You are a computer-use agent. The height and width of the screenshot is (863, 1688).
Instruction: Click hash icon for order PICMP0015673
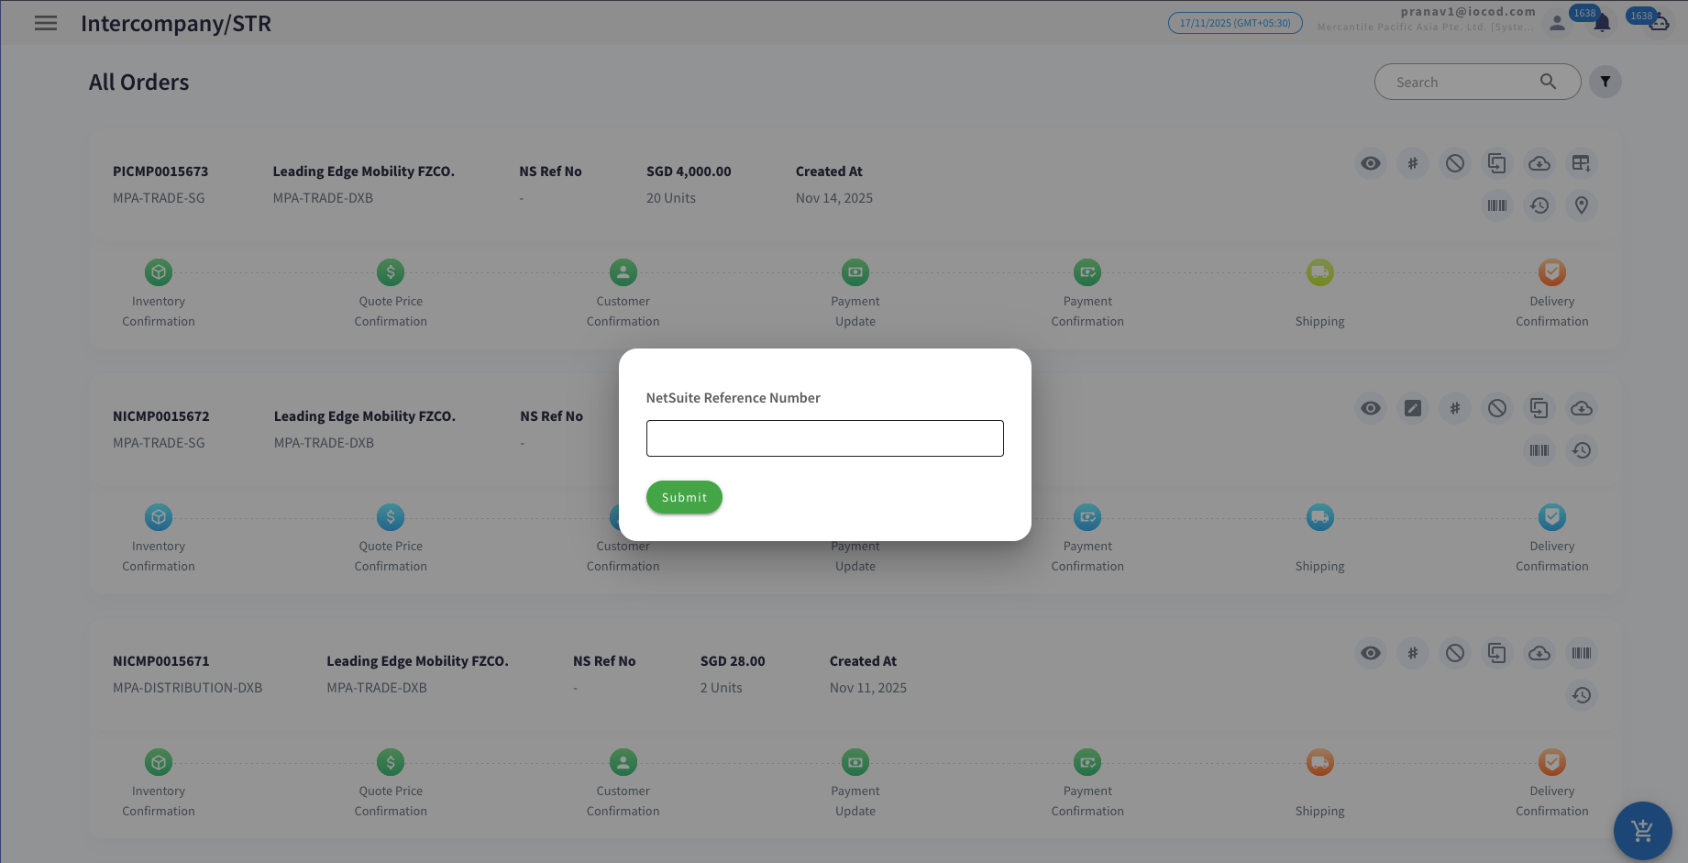tap(1412, 163)
